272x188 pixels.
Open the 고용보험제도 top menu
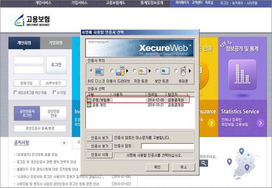click(x=116, y=3)
